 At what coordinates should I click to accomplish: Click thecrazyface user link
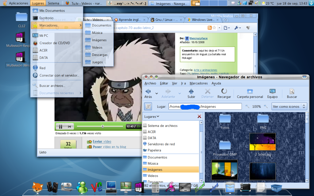(199, 38)
